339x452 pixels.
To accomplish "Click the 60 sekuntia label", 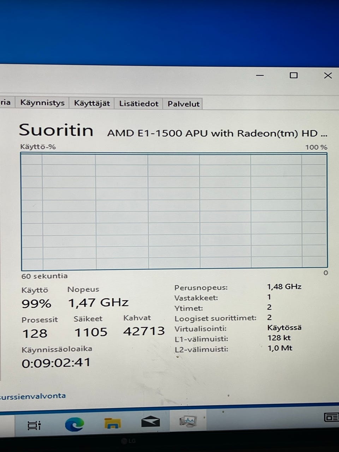I will coord(44,276).
